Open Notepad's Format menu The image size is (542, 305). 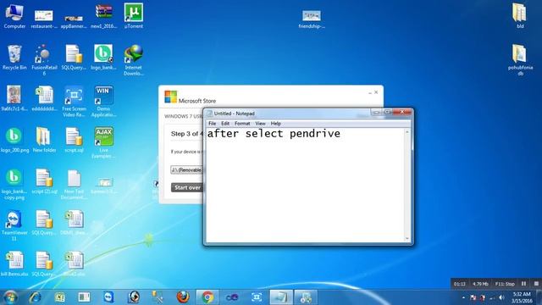coord(242,124)
